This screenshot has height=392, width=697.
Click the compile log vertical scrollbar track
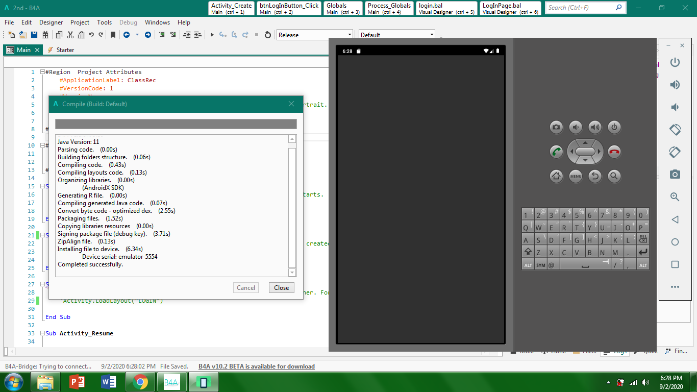click(x=292, y=206)
